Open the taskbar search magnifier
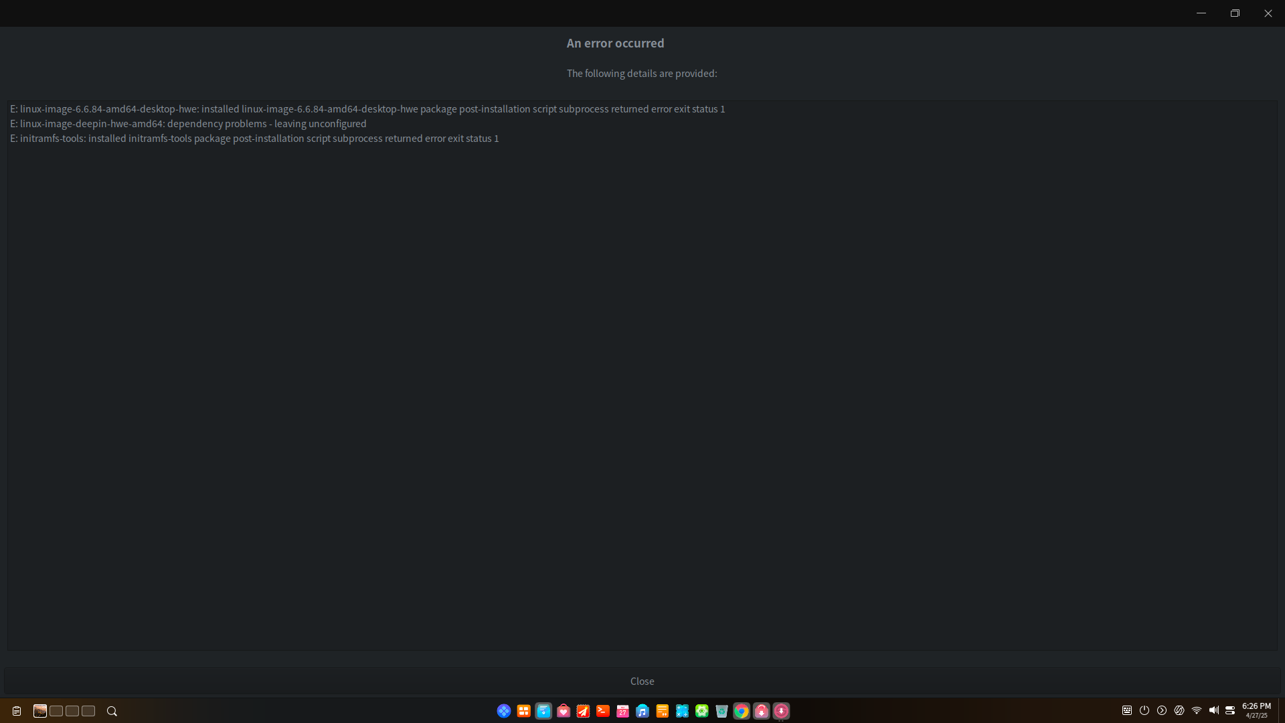Image resolution: width=1285 pixels, height=723 pixels. point(112,711)
